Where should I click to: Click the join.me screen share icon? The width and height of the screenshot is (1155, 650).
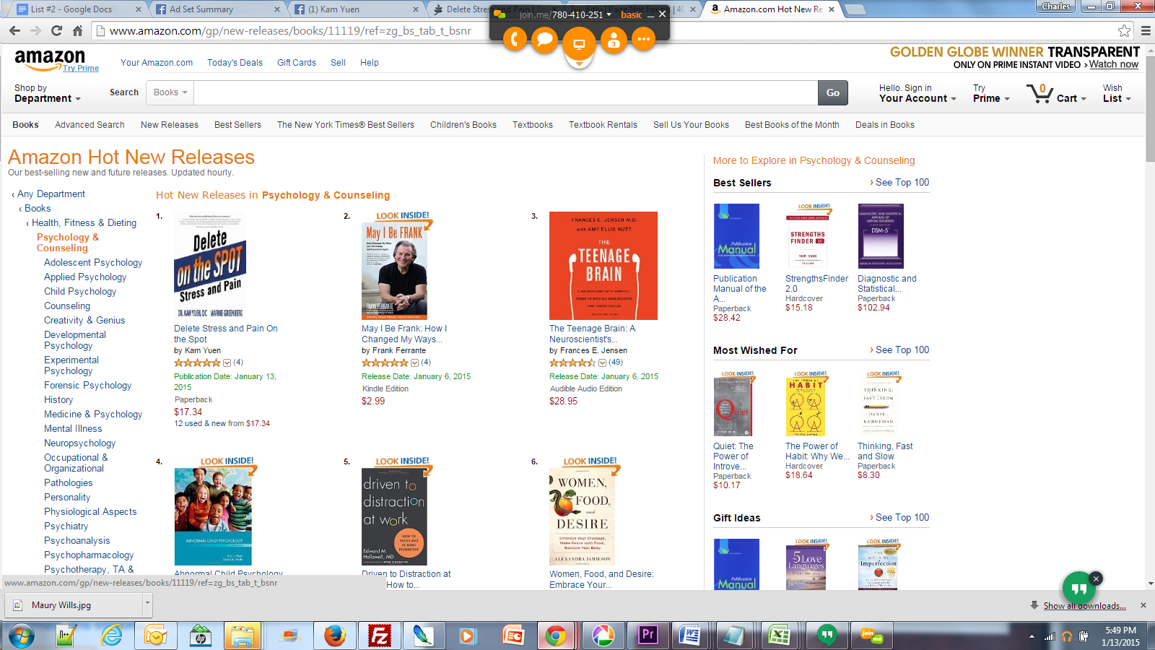pos(579,43)
